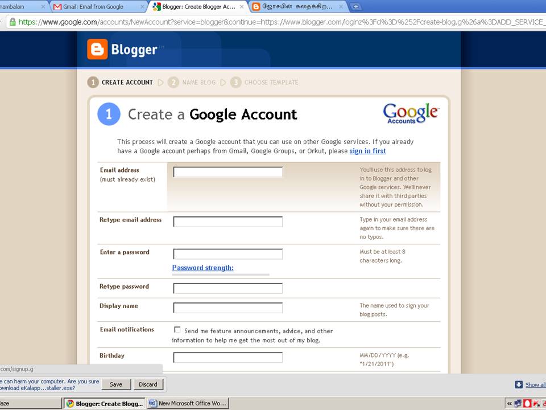Screen dimensions: 546x410
Task: Click the Display name field
Action: tap(227, 307)
